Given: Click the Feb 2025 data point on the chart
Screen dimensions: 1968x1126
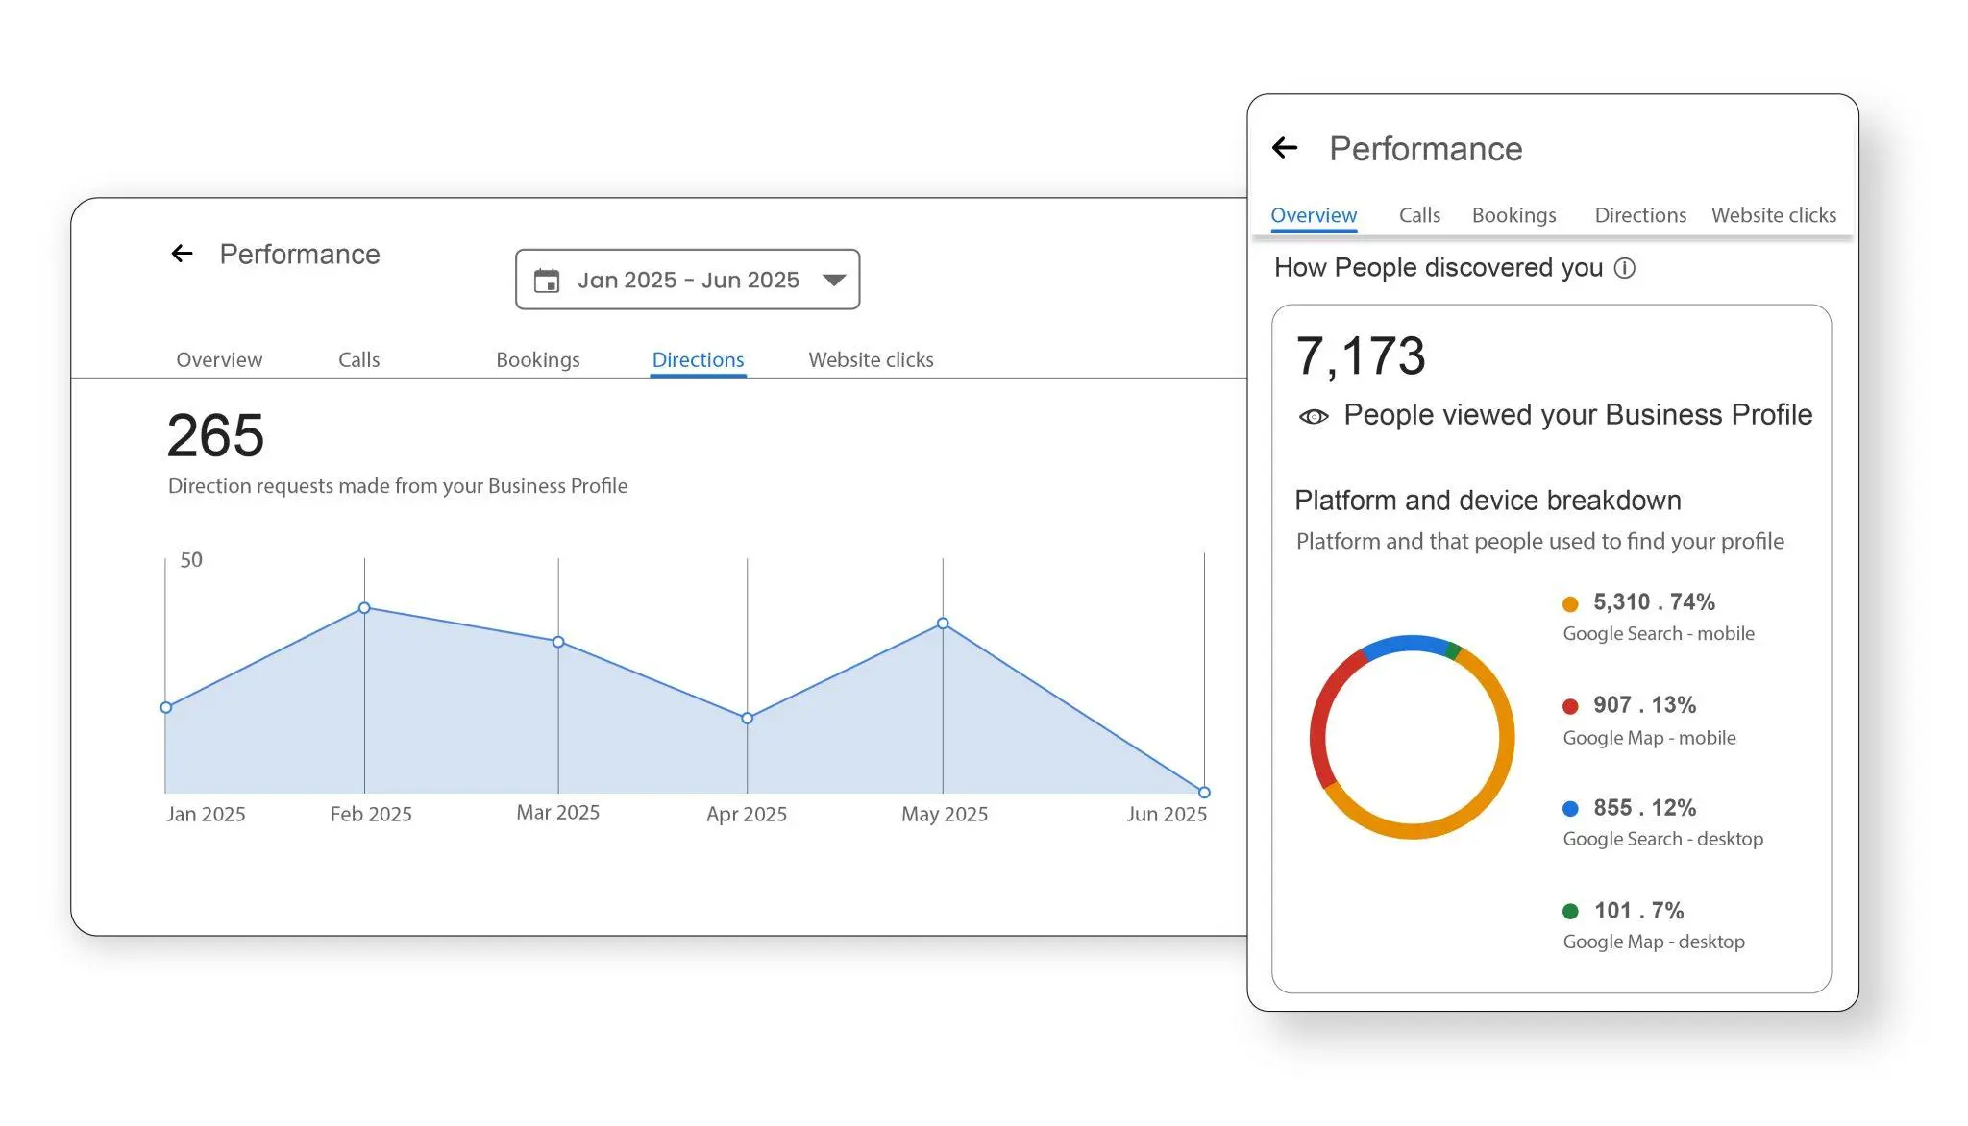Looking at the screenshot, I should point(364,608).
